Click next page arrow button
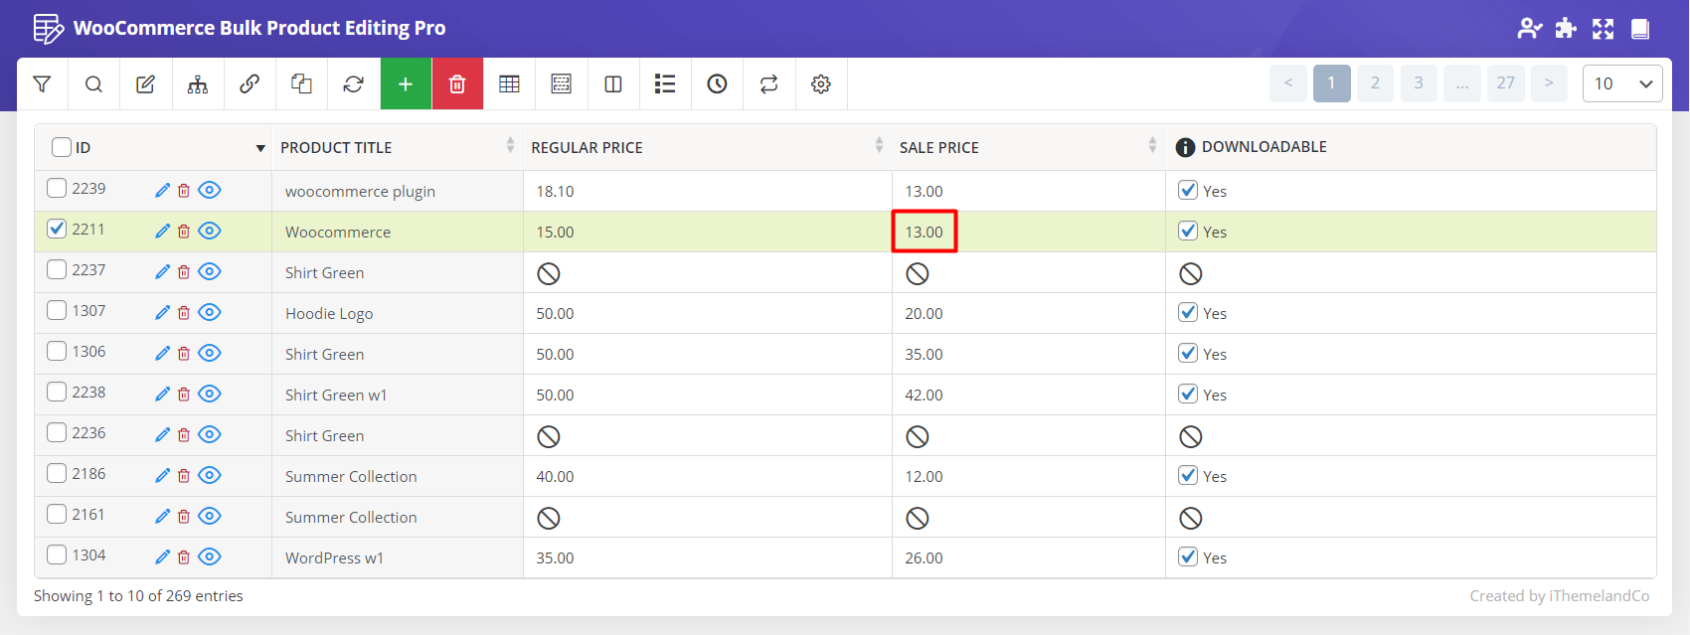 pos(1549,83)
